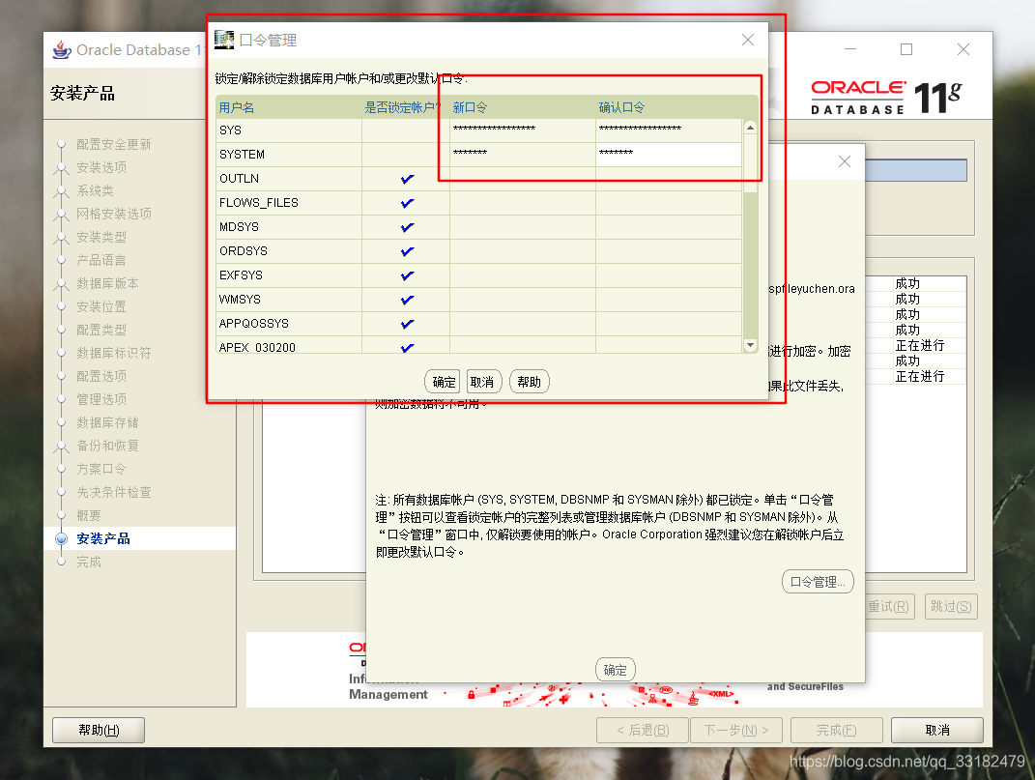
Task: Select highlighted 安装产品 step in sidebar
Action: tap(103, 538)
